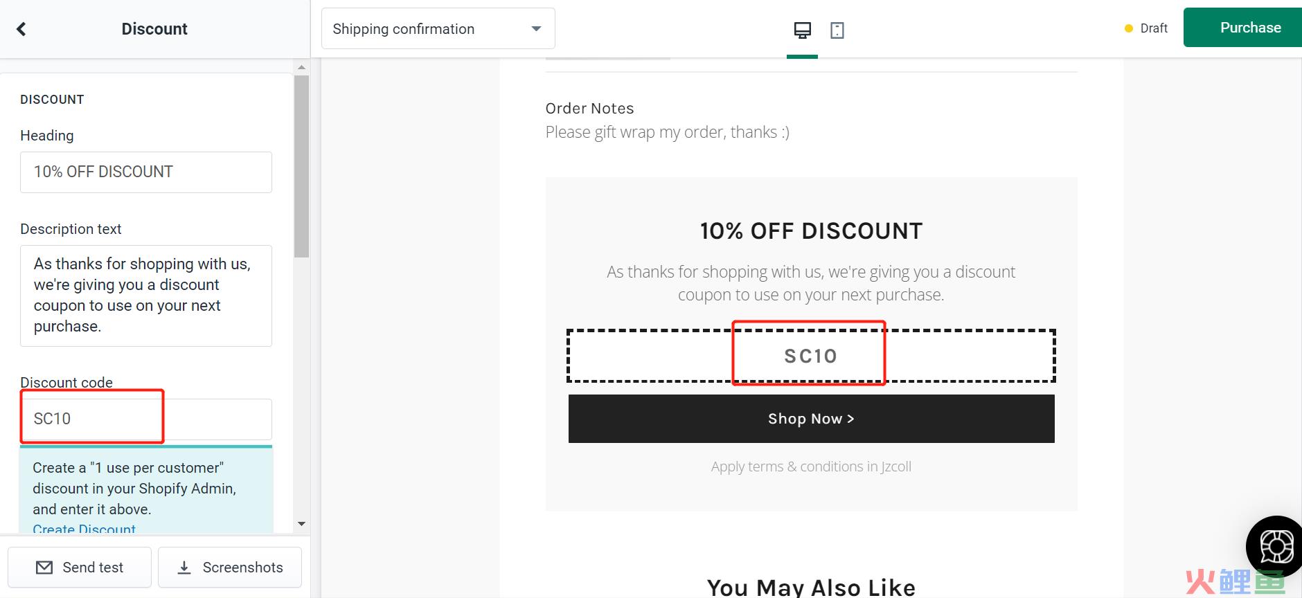The image size is (1302, 598).
Task: Open the Create Discount link
Action: click(x=84, y=529)
